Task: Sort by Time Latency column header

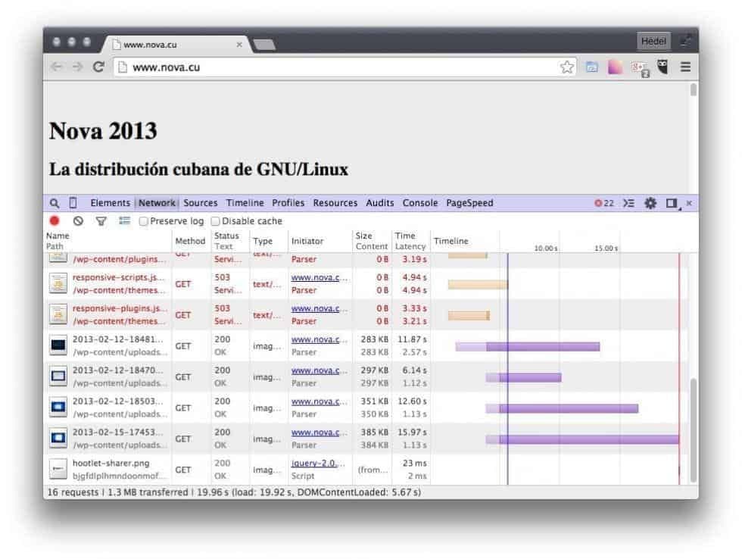Action: pos(410,241)
